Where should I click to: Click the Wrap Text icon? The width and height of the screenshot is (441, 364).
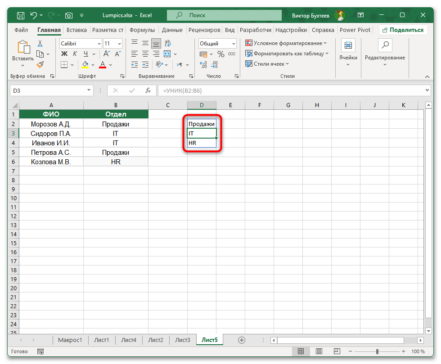(168, 43)
